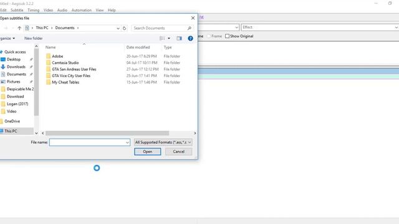Click the horizontal scrollbar thumb in file list
The height and width of the screenshot is (224, 399).
107,133
